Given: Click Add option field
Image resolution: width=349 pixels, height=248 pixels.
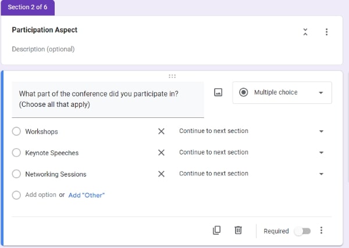Looking at the screenshot, I should click(x=41, y=195).
